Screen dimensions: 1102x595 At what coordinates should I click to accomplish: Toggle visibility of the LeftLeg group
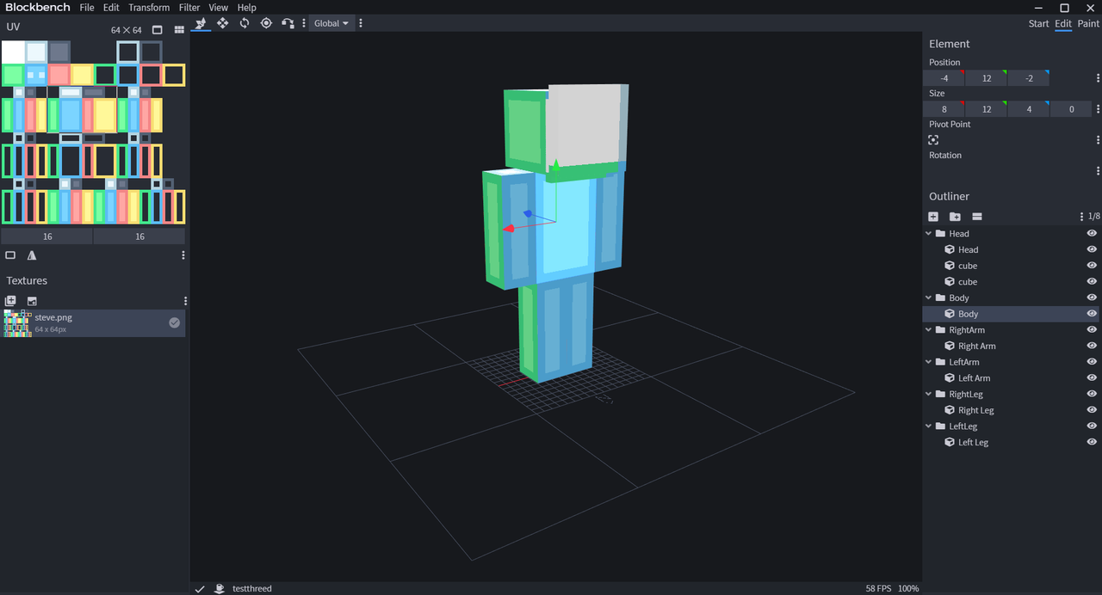[x=1092, y=426]
